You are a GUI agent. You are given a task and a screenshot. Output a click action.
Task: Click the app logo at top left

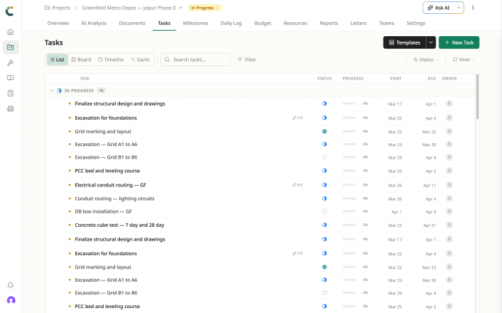(x=10, y=11)
